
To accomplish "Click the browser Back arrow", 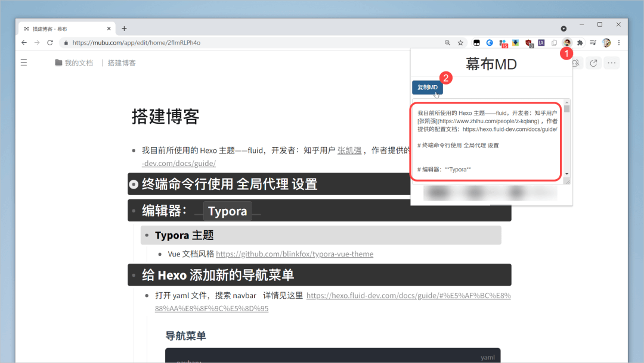I will tap(24, 43).
